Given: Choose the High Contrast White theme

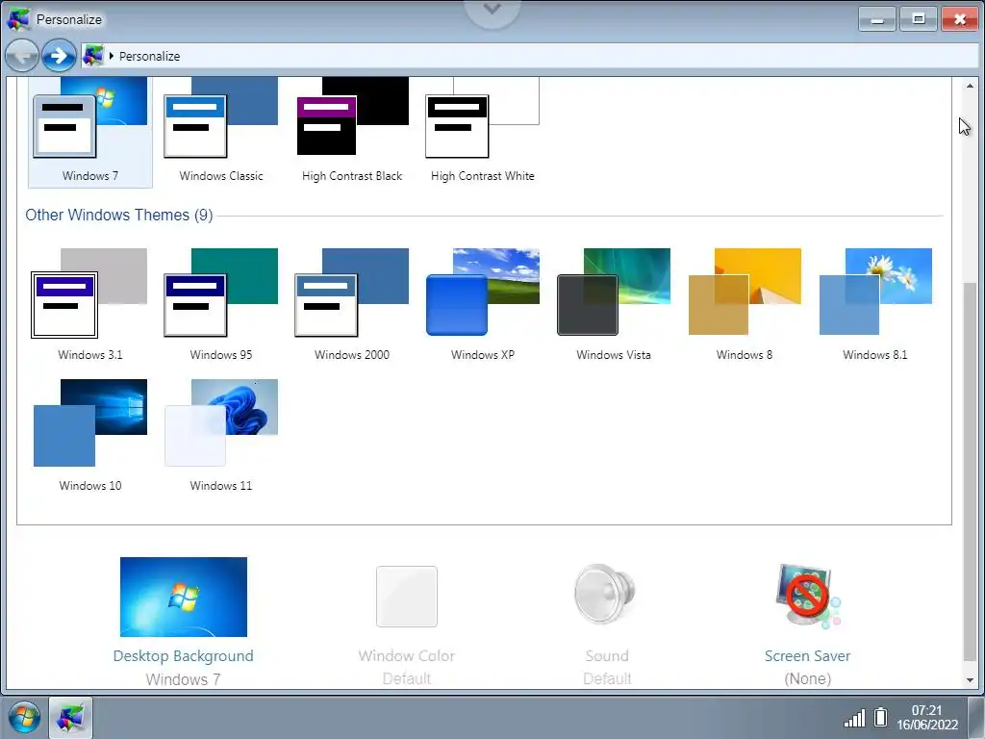Looking at the screenshot, I should [483, 131].
